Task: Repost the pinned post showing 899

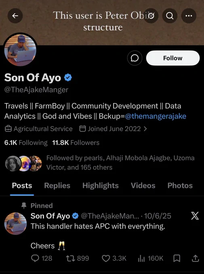Action: click(x=70, y=258)
